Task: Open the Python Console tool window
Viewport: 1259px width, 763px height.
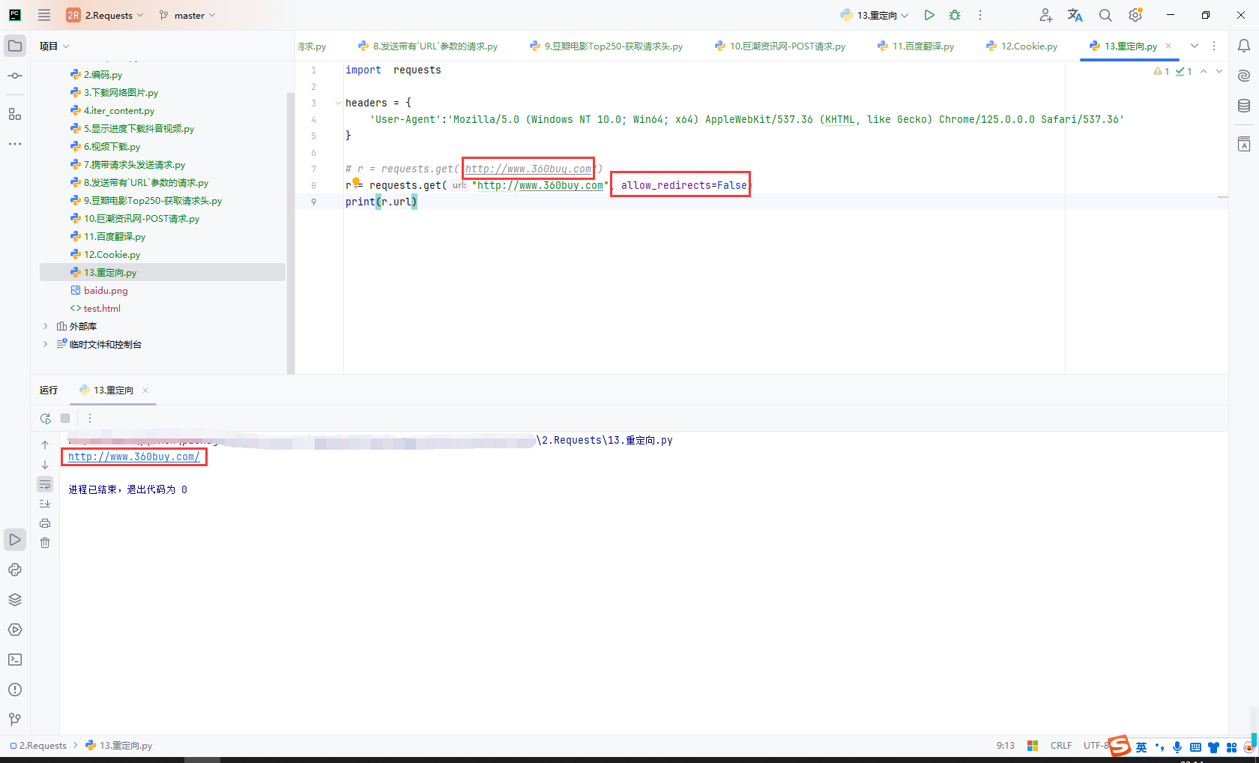Action: click(x=15, y=570)
